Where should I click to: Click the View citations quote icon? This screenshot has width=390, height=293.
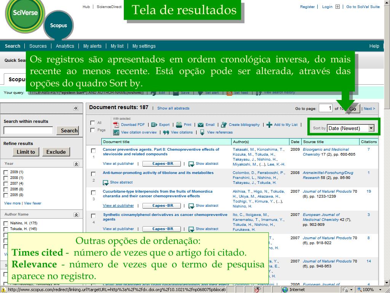[x=166, y=132]
